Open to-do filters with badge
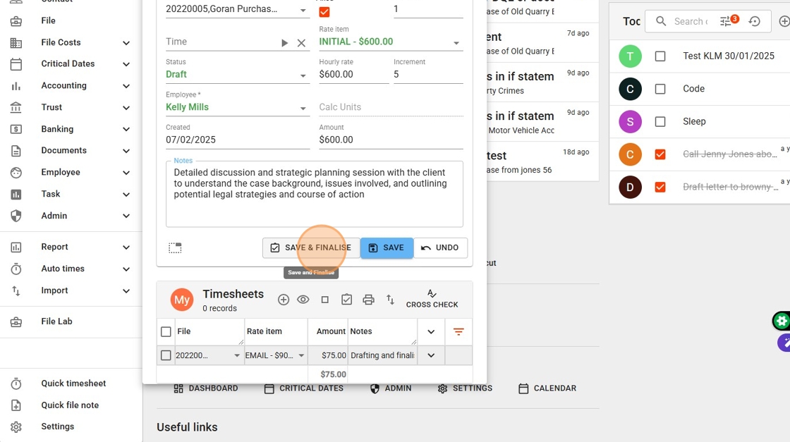 click(726, 21)
